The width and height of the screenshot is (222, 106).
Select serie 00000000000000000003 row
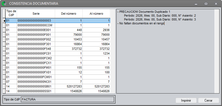tap(58, 20)
